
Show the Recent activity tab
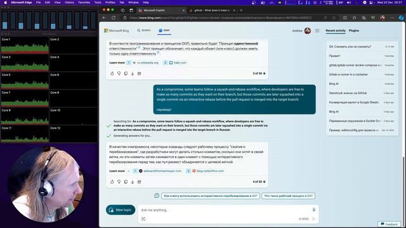tap(336, 30)
